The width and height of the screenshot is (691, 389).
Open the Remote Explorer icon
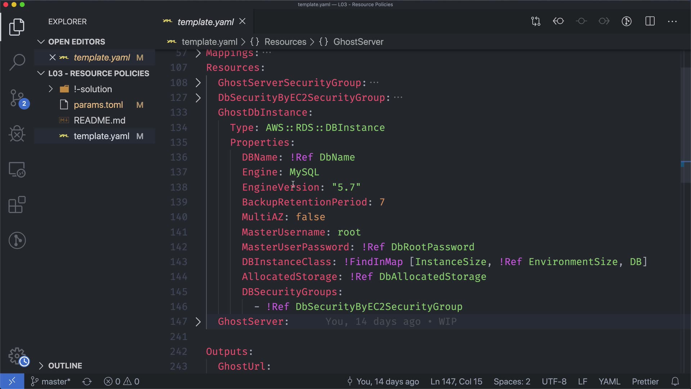(17, 169)
